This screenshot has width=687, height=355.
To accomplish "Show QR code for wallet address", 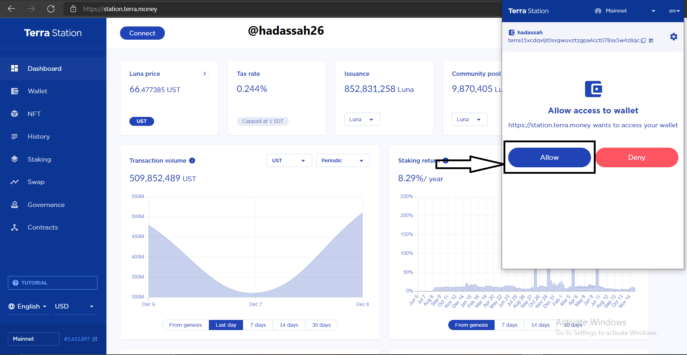I will 651,40.
